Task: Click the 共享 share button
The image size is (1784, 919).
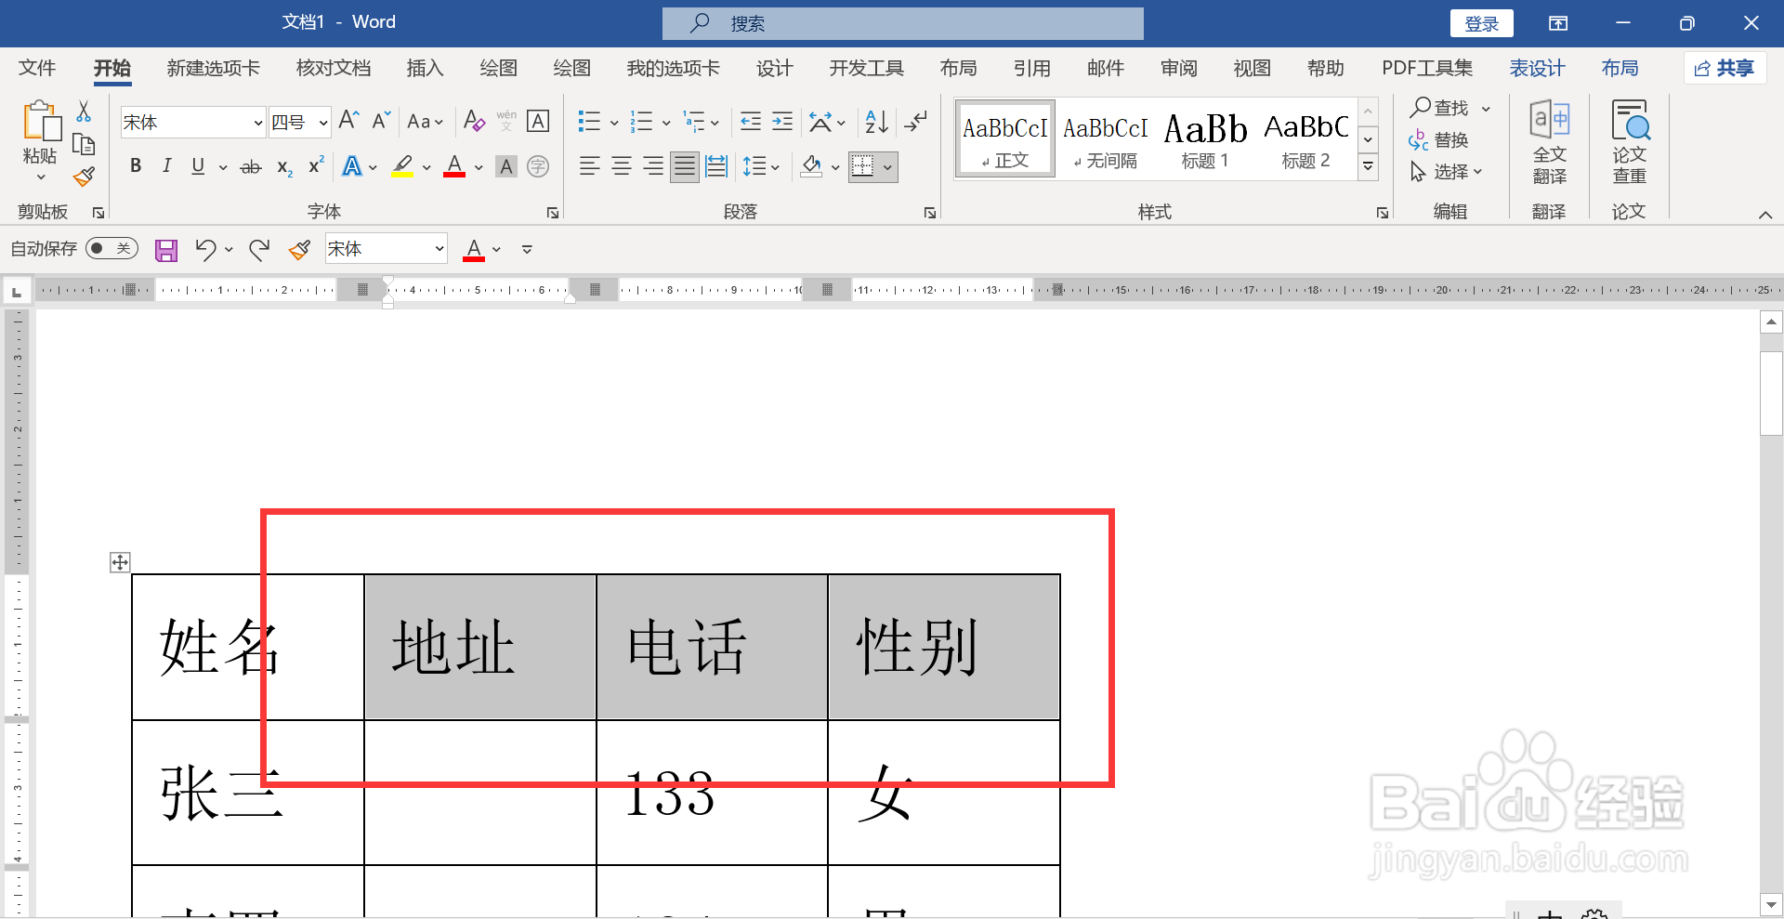Action: tap(1725, 68)
